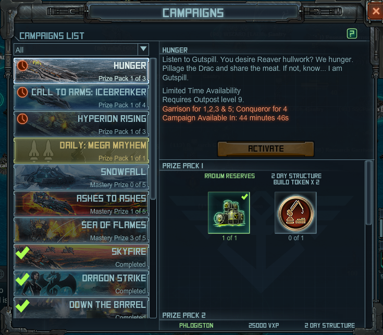Click the prize pack panel scrollbar

coord(368,193)
